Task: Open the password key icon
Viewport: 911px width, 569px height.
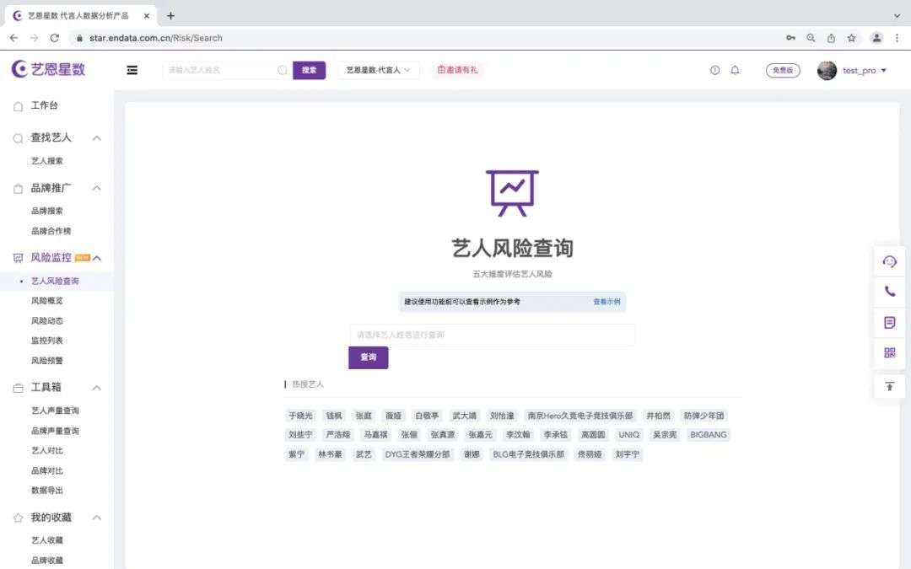Action: (x=790, y=38)
